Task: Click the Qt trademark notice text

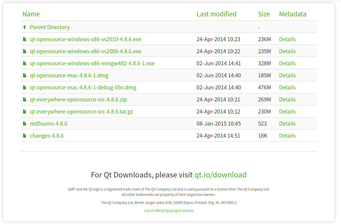Action: 169,192
